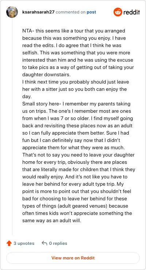Open the "0 replies" label
The height and width of the screenshot is (270, 146).
pos(58,243)
